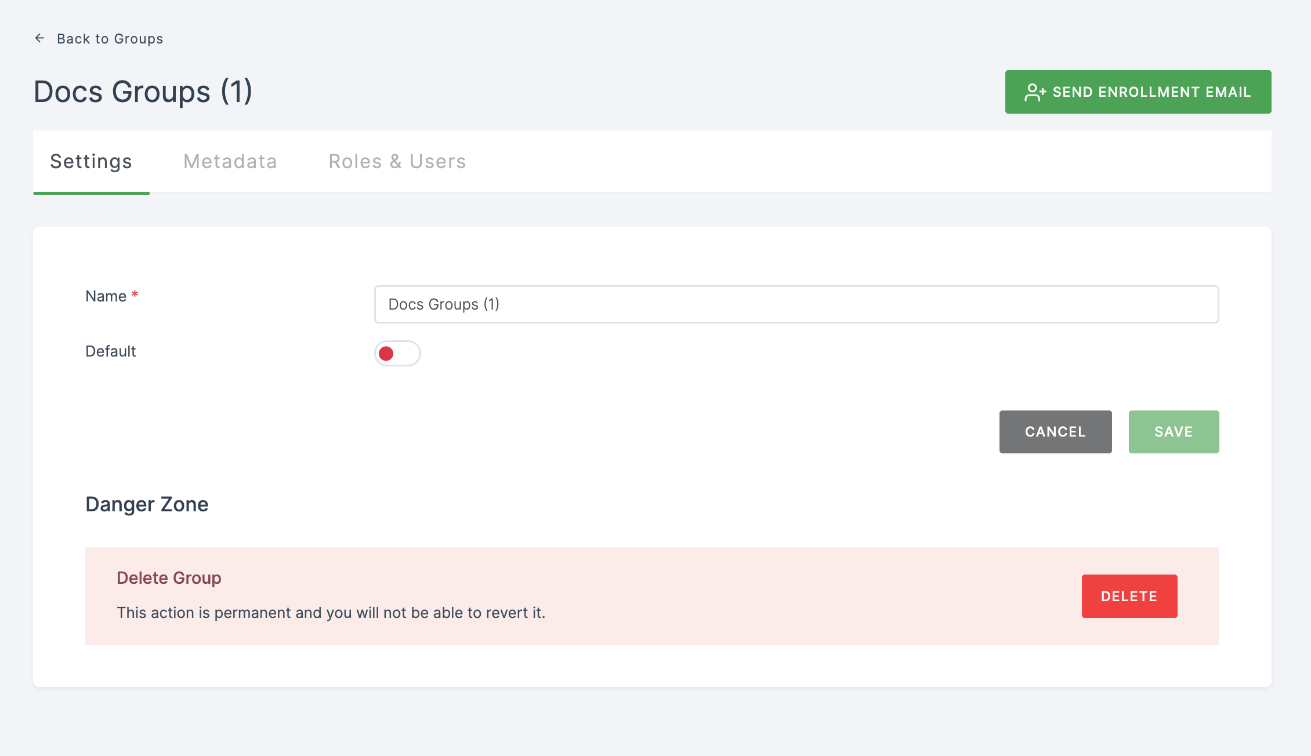Click the Back to Groups link
This screenshot has height=756, width=1311.
[110, 39]
